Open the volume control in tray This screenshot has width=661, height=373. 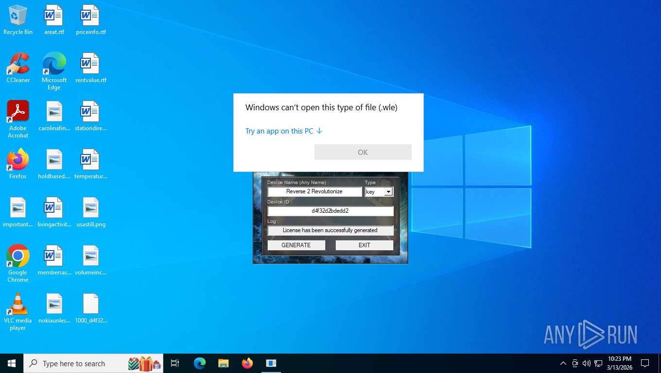pyautogui.click(x=587, y=363)
